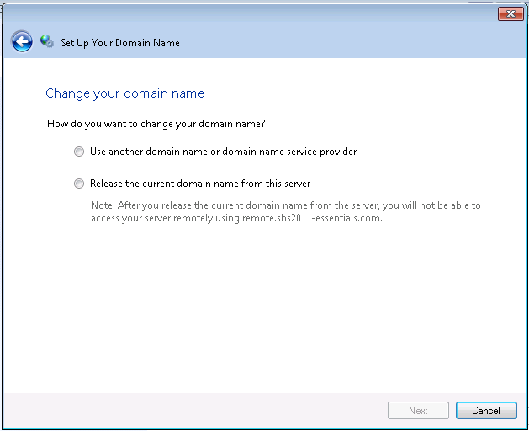This screenshot has width=529, height=431.
Task: Click the blue header band right of the title
Action: pos(353,42)
